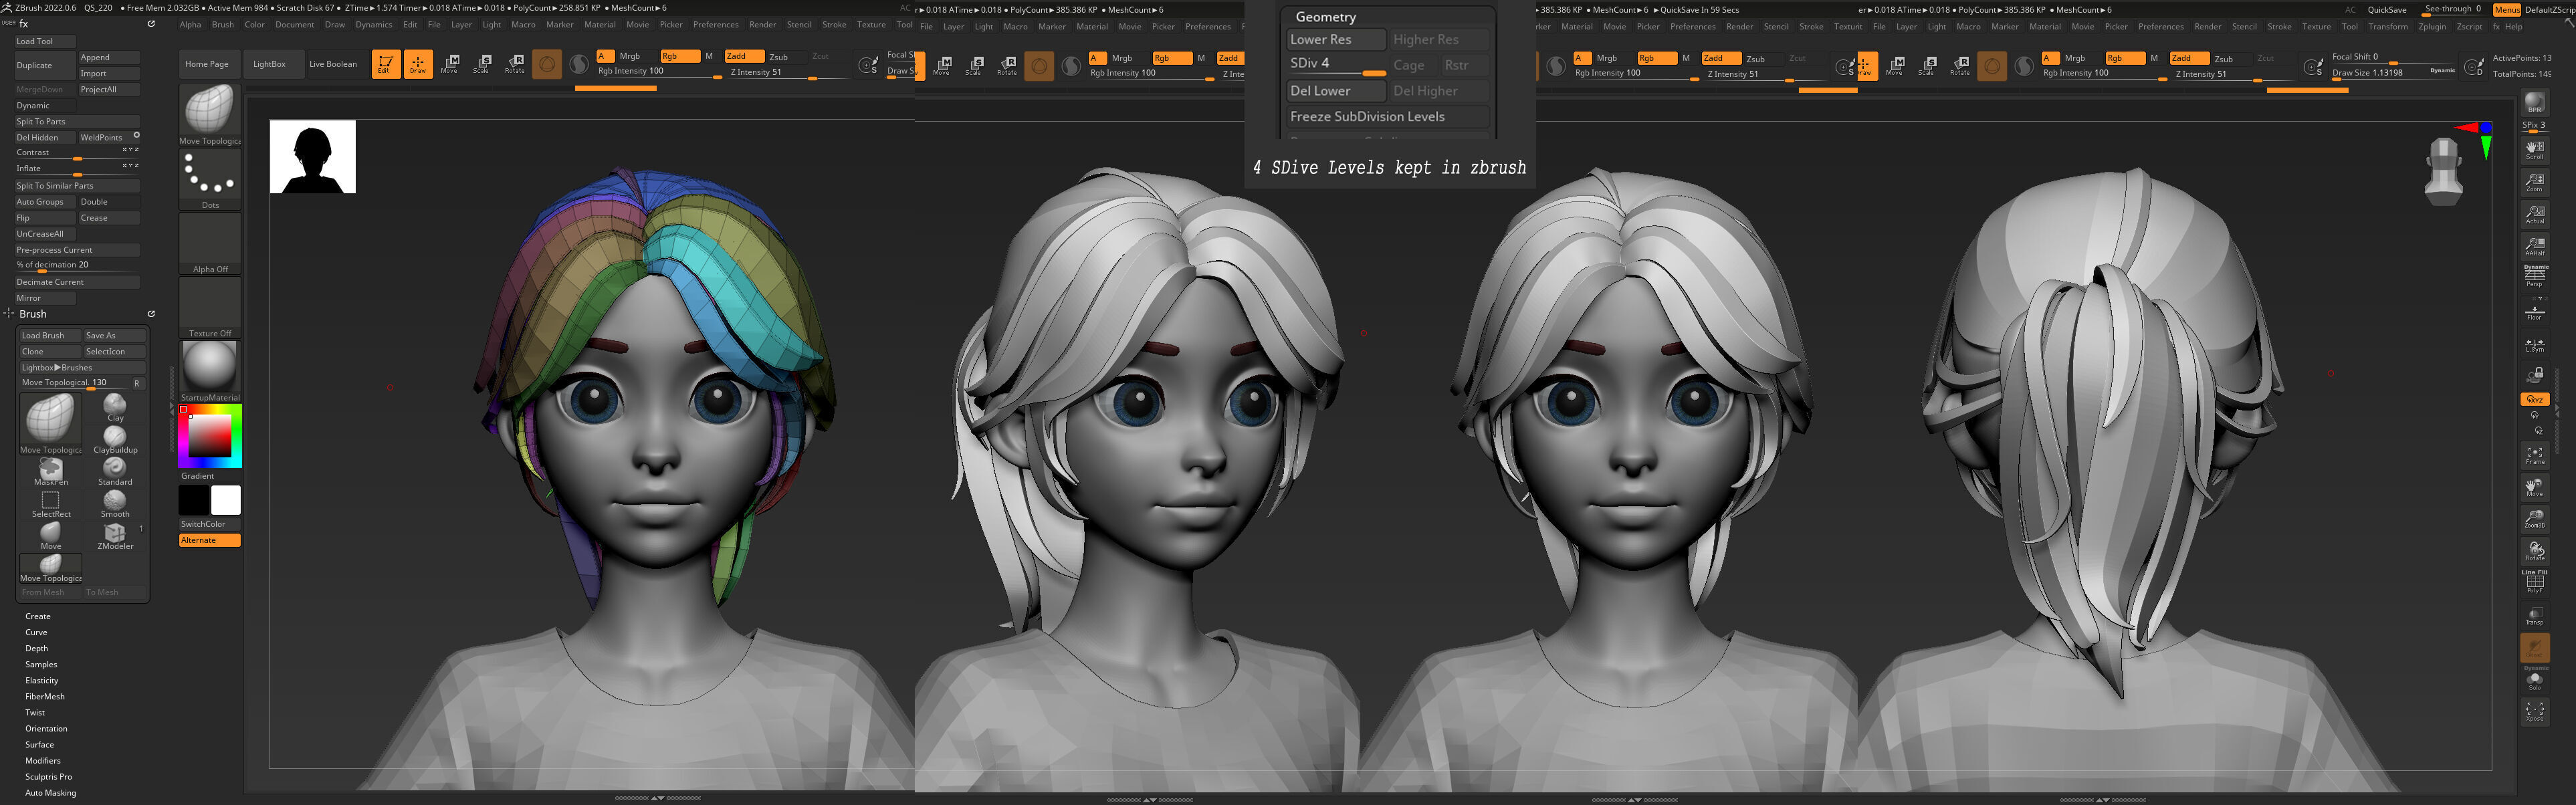Collapse the Brush palette header

[x=33, y=314]
